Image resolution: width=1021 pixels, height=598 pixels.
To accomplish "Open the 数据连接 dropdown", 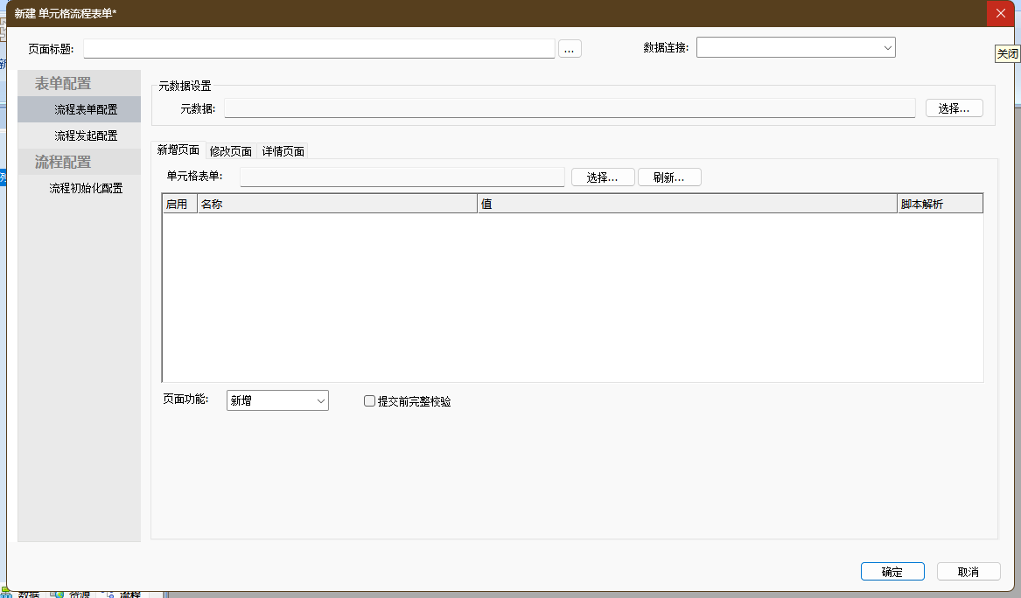I will (x=795, y=48).
